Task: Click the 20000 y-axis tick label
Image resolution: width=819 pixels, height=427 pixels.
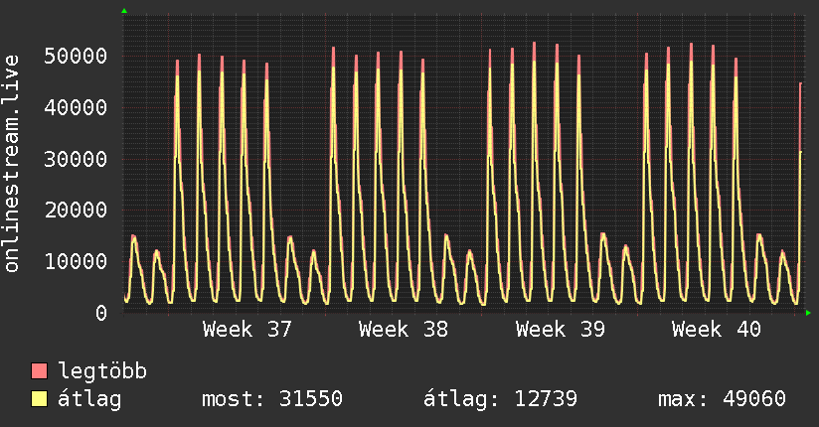Action: coord(76,210)
